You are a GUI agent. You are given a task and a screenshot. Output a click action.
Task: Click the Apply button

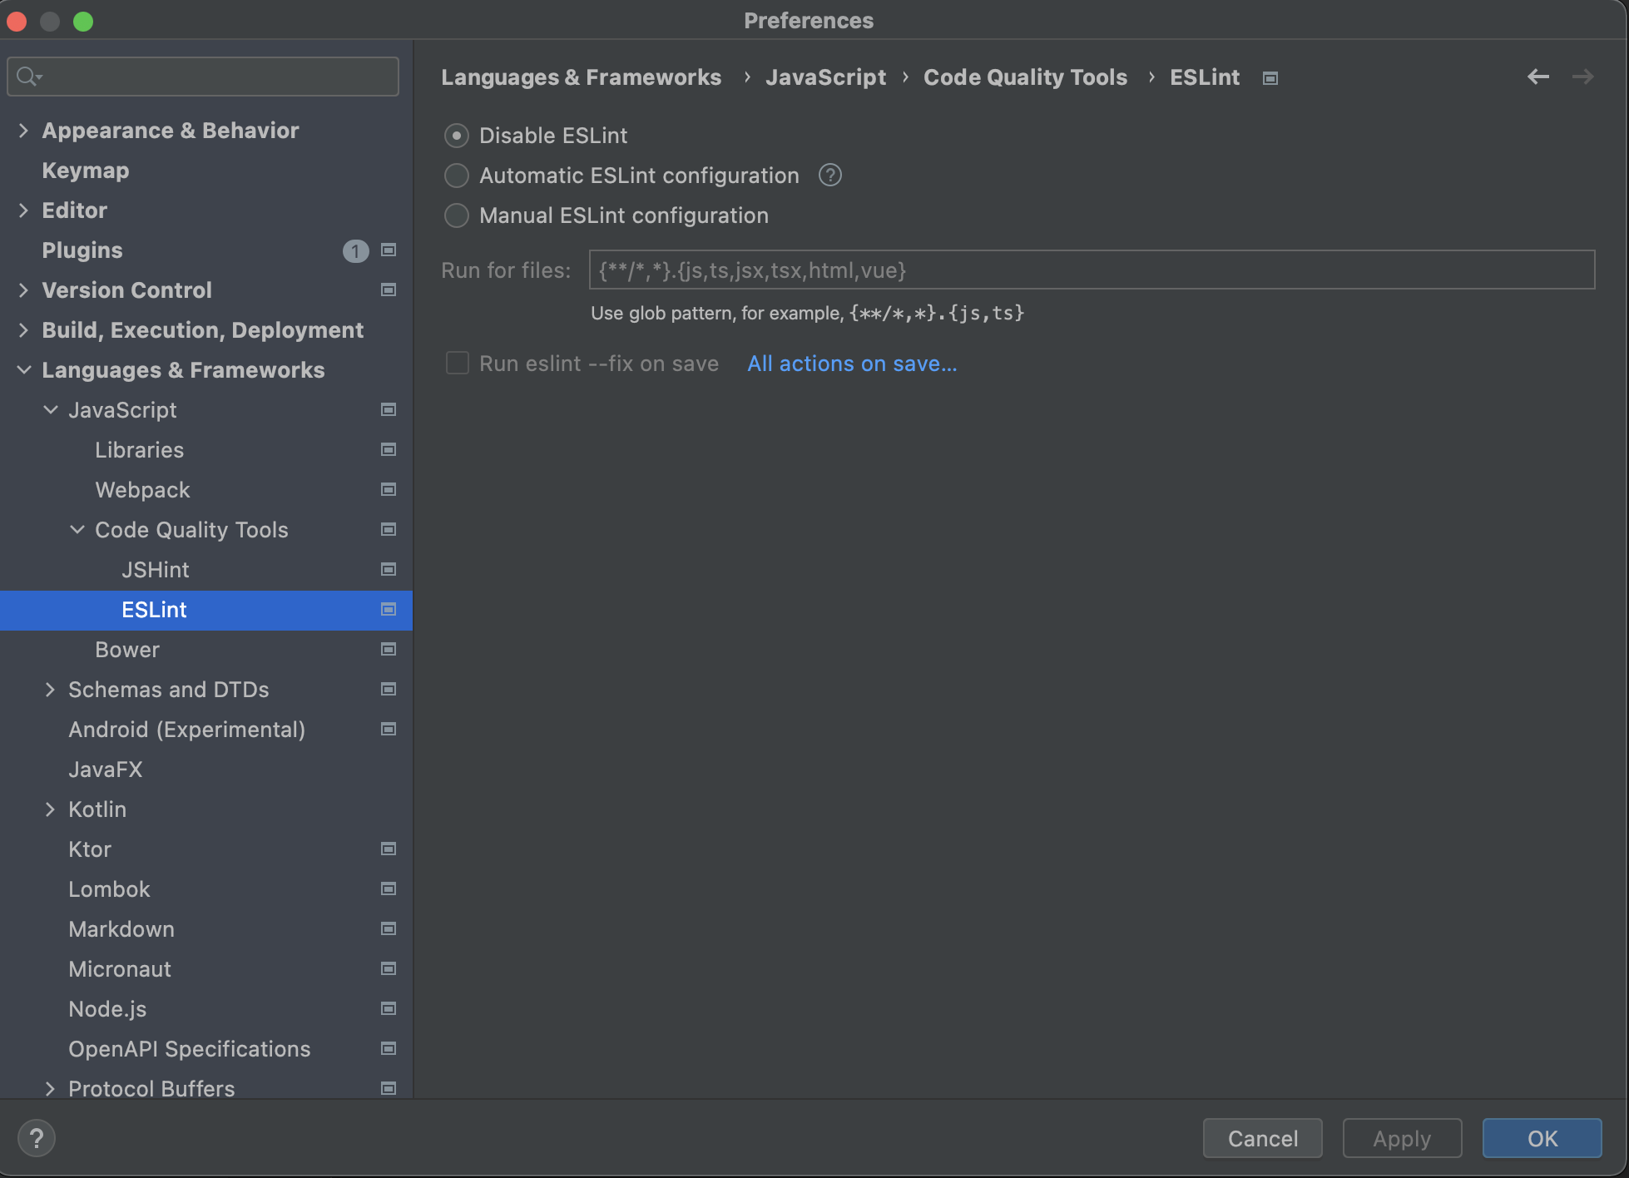[1402, 1138]
